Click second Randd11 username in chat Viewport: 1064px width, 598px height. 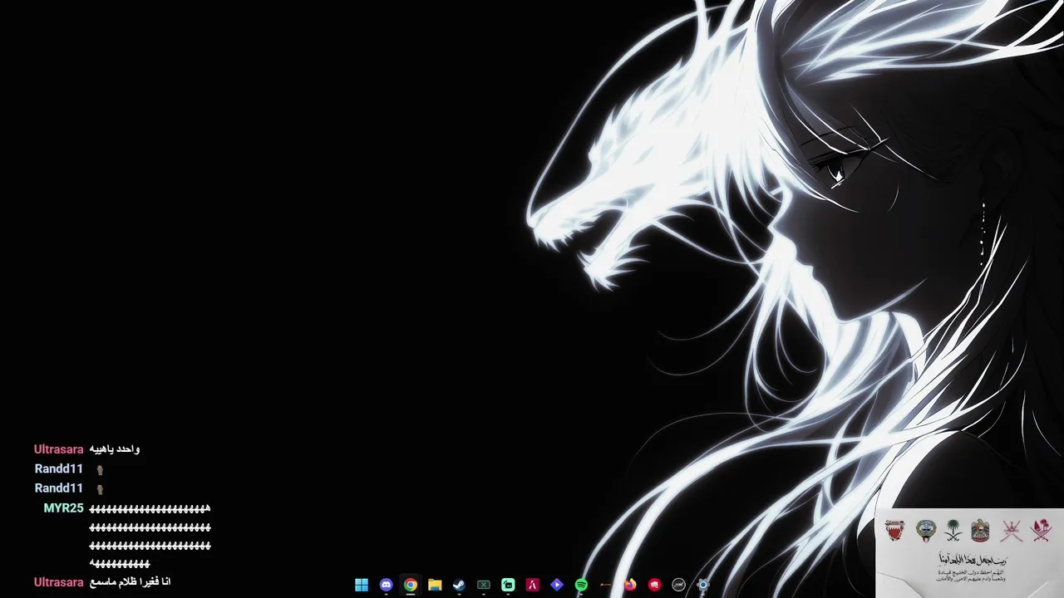click(x=58, y=488)
